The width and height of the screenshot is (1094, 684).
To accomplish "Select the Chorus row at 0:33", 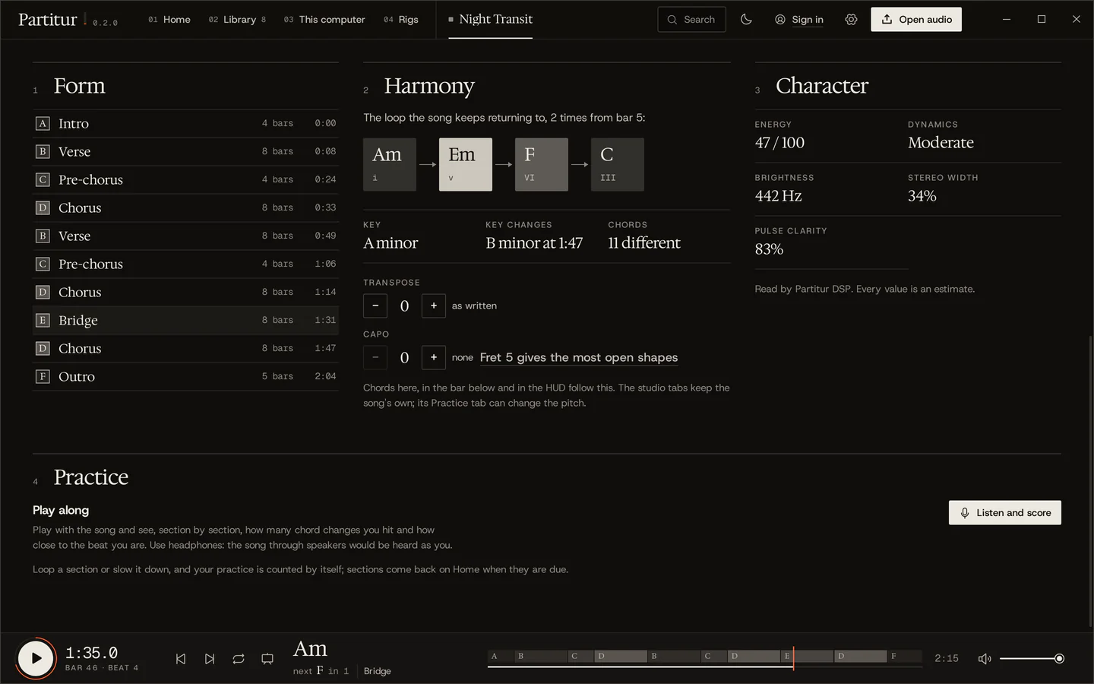I will click(x=185, y=207).
